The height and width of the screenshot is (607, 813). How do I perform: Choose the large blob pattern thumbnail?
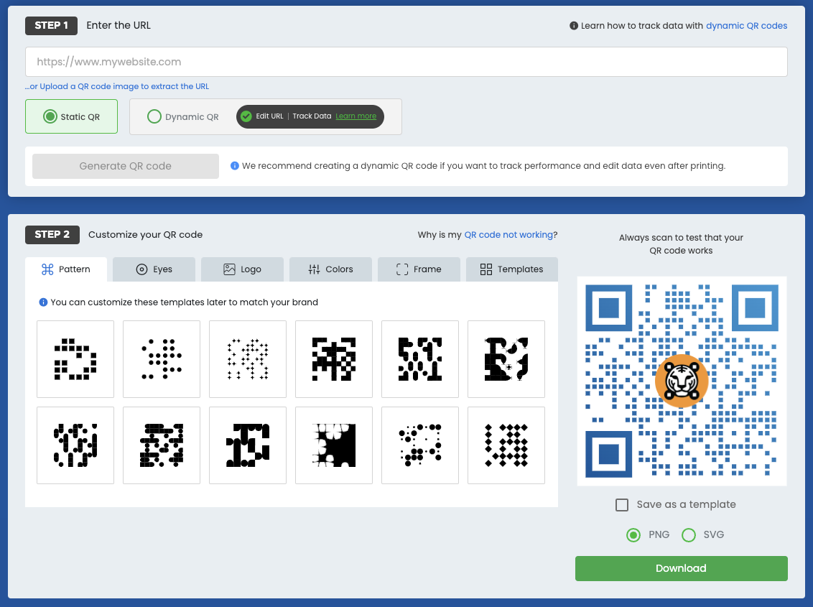tap(506, 359)
